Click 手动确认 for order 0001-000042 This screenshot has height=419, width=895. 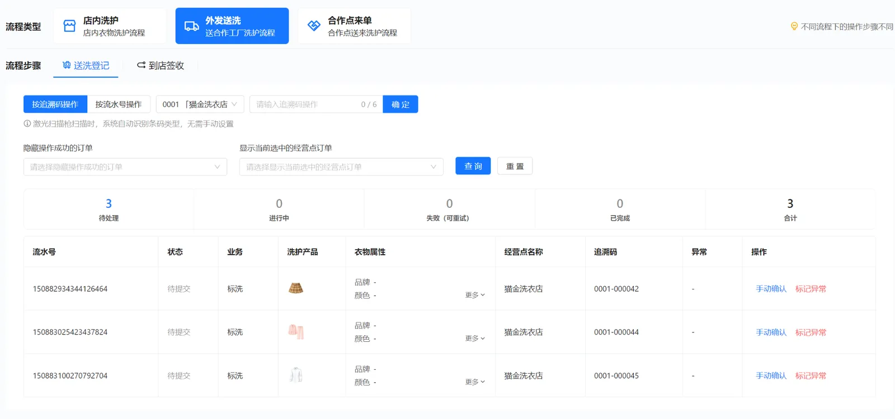pyautogui.click(x=771, y=289)
